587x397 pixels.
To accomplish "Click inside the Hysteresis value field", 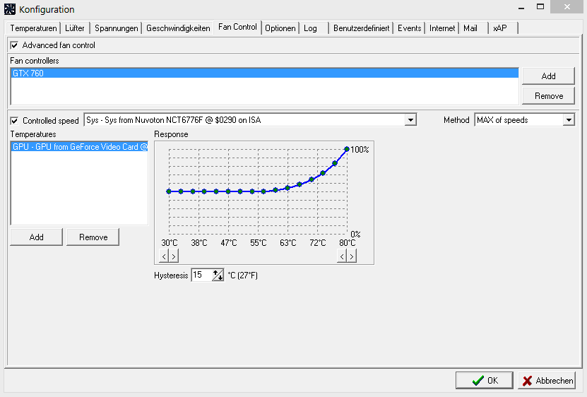I will 202,275.
